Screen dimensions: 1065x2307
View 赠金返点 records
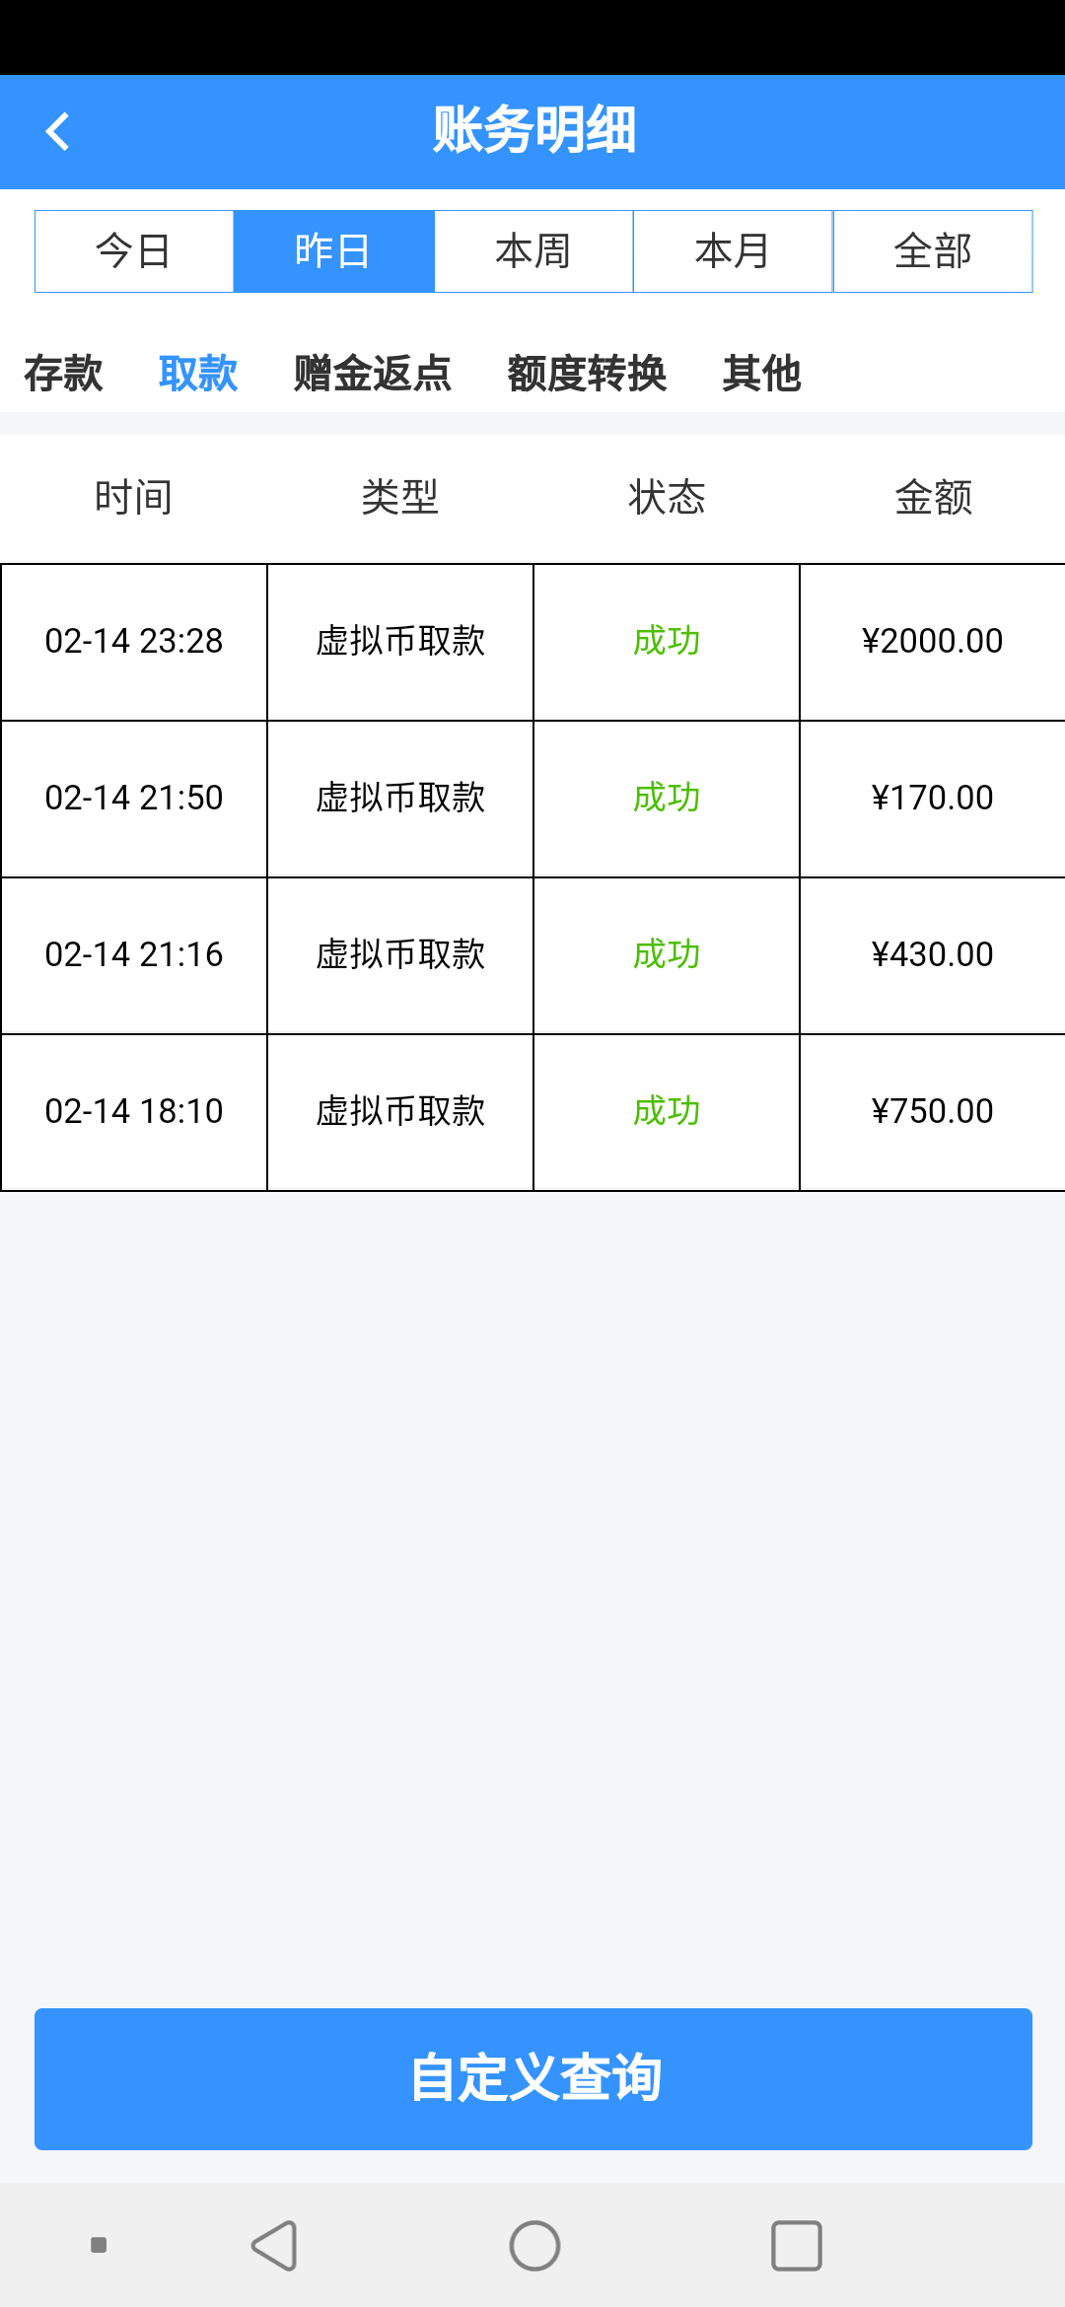(x=373, y=374)
